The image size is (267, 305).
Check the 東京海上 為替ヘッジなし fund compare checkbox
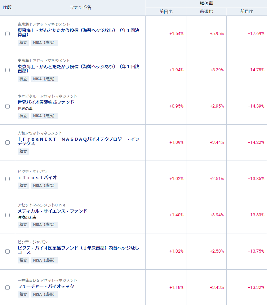pyautogui.click(x=7, y=34)
